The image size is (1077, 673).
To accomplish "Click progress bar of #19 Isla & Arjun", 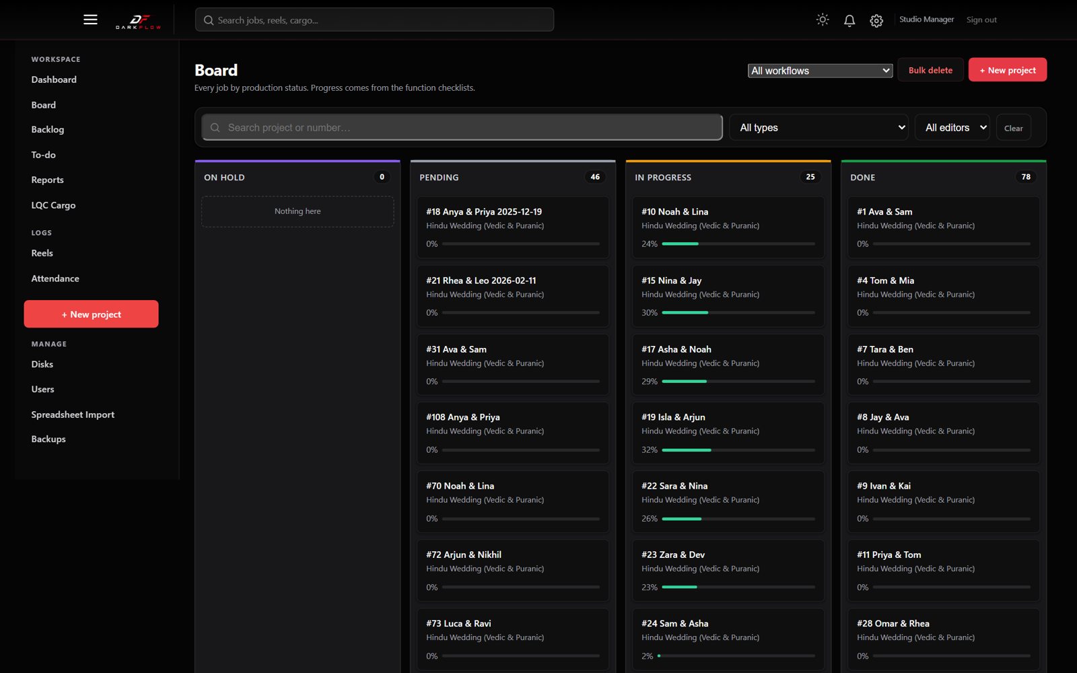I will [738, 450].
